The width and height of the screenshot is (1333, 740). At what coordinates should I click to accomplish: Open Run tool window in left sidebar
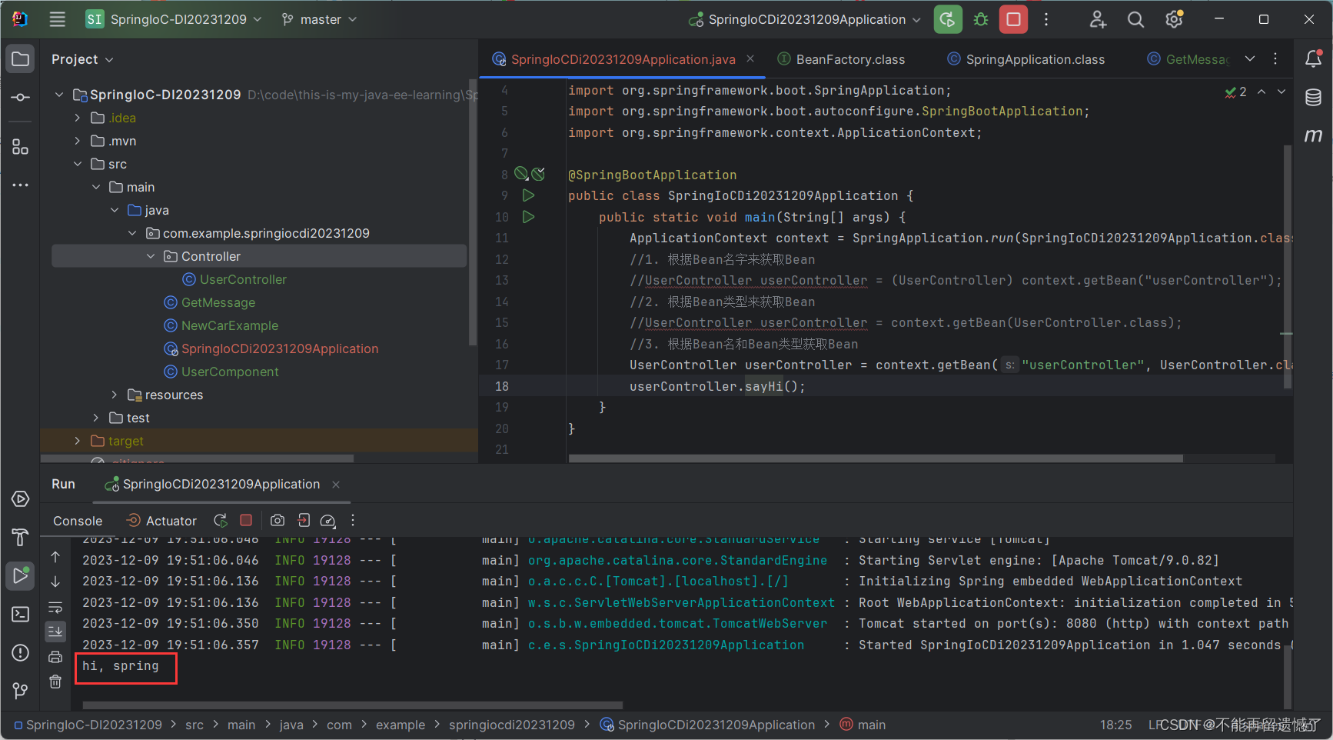[x=21, y=575]
